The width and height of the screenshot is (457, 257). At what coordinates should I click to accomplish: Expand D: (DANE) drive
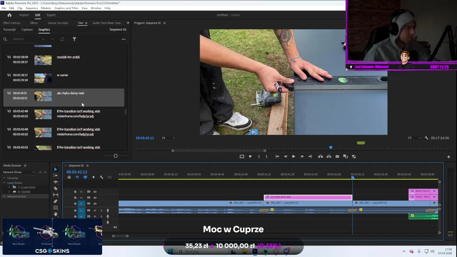(x=10, y=192)
